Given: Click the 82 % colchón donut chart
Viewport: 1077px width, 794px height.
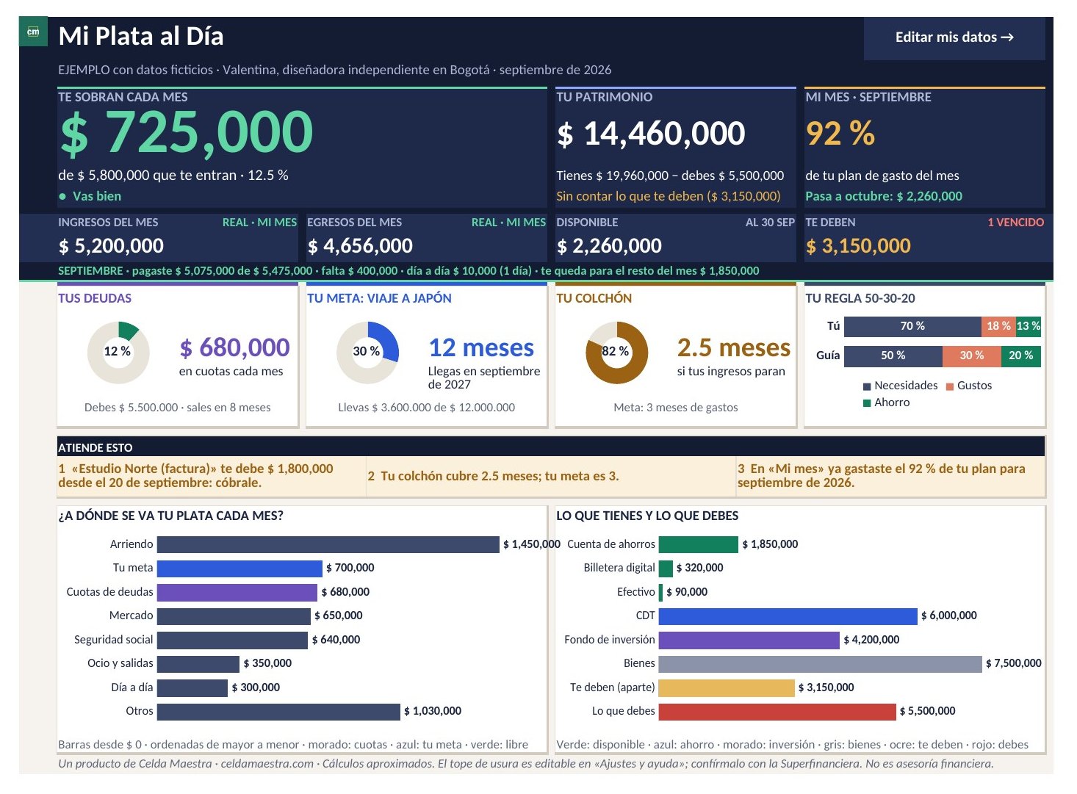Looking at the screenshot, I should (616, 352).
